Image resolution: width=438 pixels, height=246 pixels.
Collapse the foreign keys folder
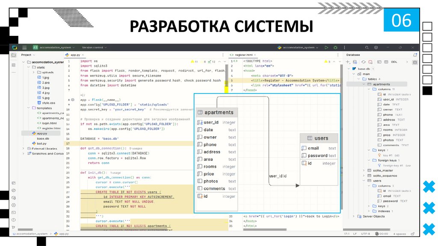click(x=369, y=161)
